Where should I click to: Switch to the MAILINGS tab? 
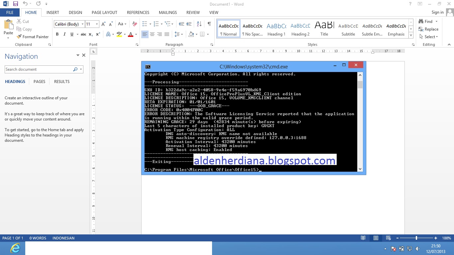[168, 12]
